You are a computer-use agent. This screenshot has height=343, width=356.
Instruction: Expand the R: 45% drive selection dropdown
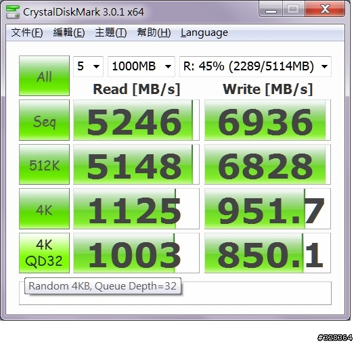[255, 66]
